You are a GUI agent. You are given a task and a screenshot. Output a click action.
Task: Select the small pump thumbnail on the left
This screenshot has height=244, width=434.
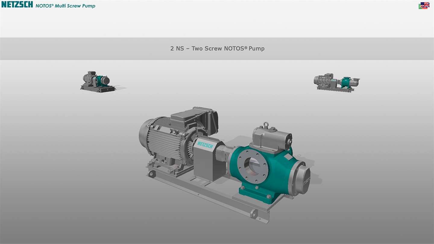coord(98,82)
